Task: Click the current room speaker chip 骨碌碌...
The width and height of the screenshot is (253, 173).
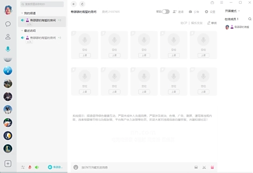Action: (55, 167)
